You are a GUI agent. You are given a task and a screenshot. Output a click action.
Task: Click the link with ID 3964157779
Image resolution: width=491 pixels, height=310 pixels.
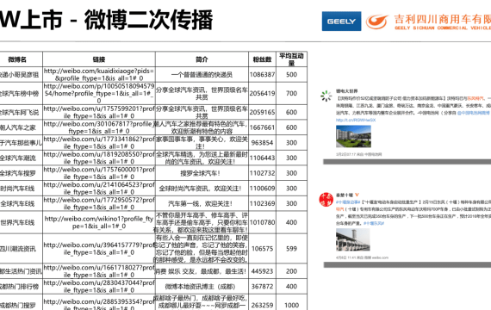99,248
